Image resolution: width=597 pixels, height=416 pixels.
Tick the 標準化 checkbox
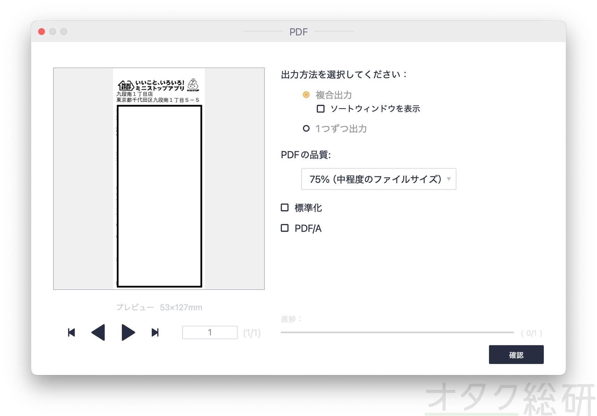[x=285, y=208]
